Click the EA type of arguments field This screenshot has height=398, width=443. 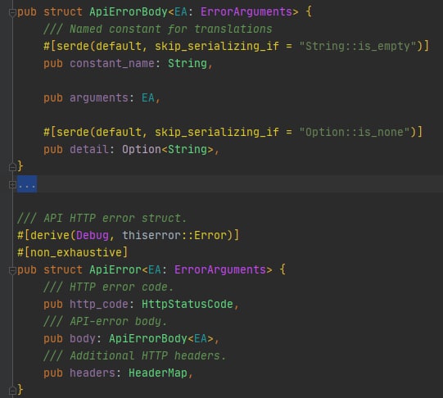[x=148, y=98]
